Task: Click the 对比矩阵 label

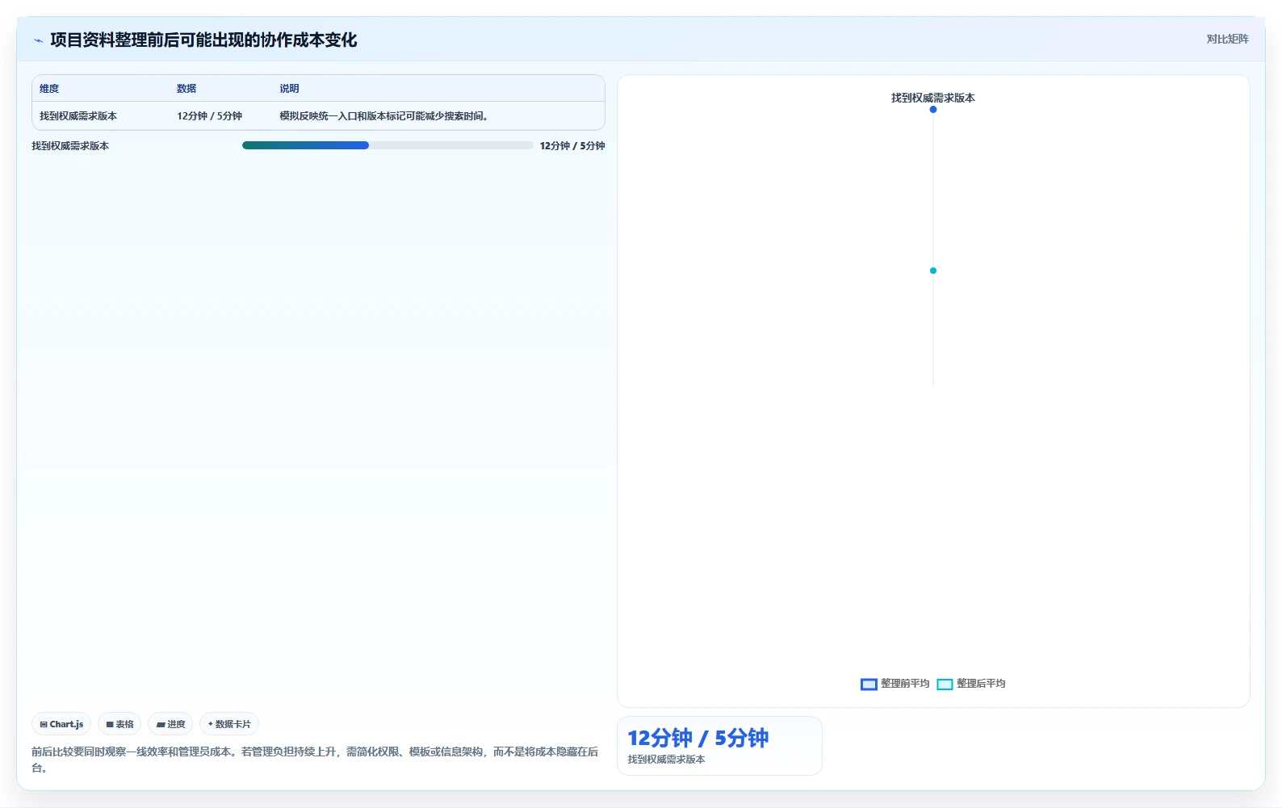Action: [x=1227, y=40]
